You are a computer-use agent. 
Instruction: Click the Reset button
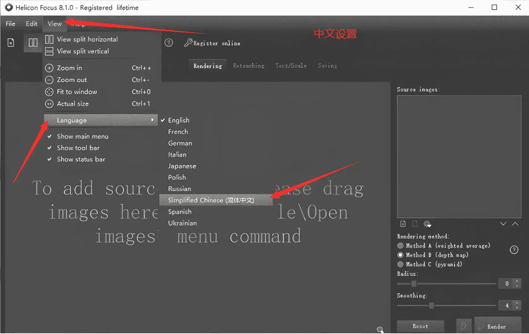tap(420, 326)
